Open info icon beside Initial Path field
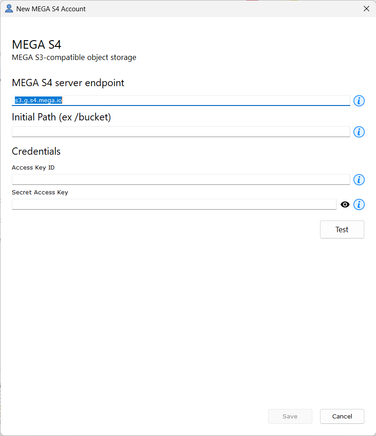This screenshot has width=376, height=436. (x=359, y=132)
